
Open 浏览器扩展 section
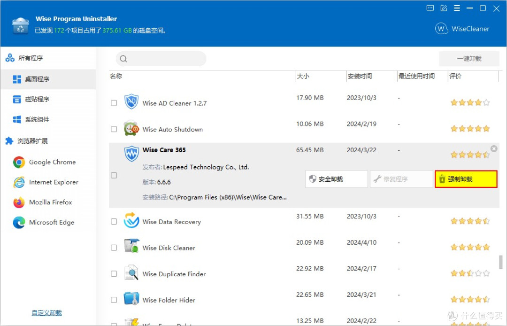tap(32, 141)
